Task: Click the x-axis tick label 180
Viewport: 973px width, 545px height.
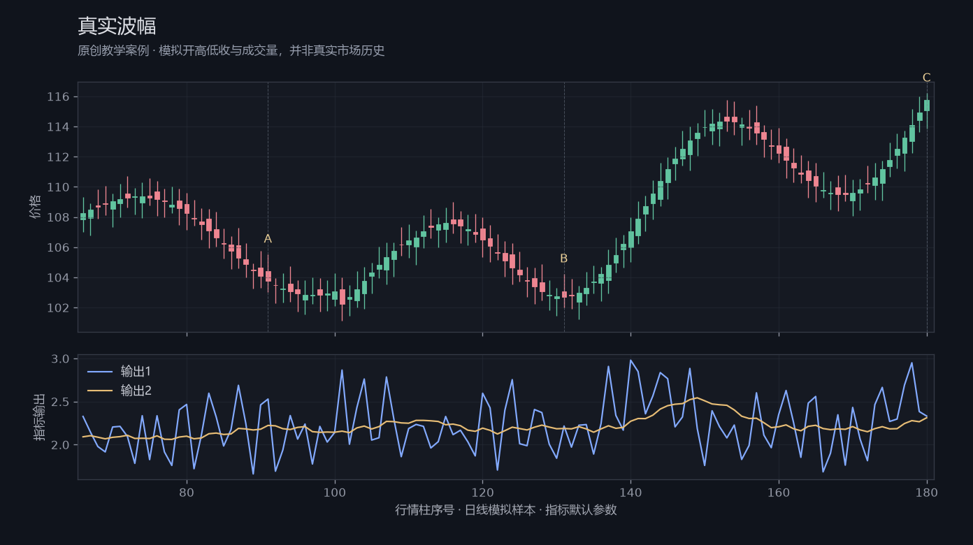Action: point(927,493)
